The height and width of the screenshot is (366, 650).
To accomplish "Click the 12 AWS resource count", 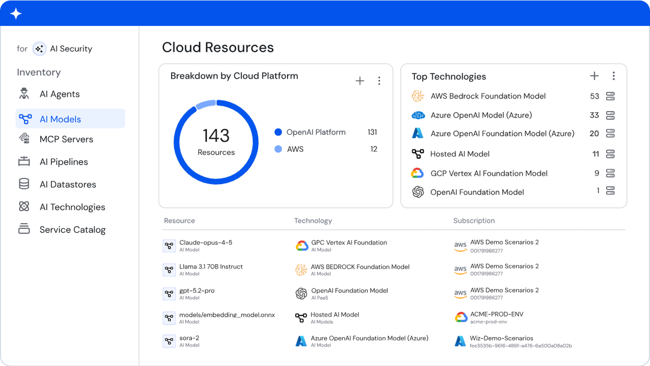I will pos(374,149).
